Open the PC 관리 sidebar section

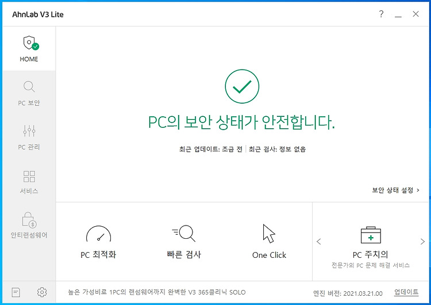[29, 138]
